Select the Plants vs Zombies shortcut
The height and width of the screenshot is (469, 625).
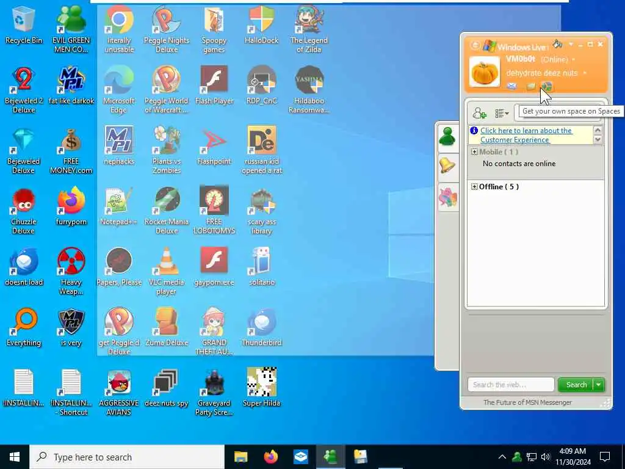pos(167,150)
